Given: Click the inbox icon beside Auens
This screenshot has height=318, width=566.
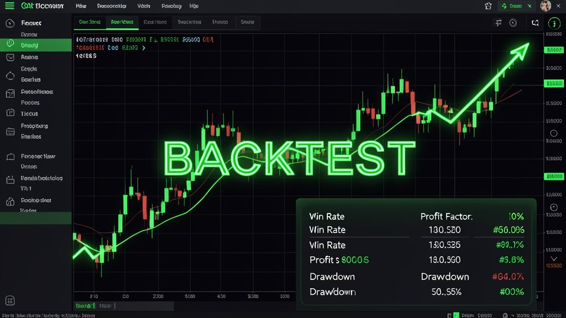Looking at the screenshot, I should [10, 57].
